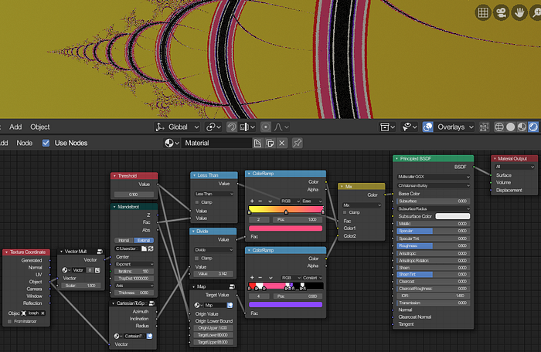Open the Multiscatter GGX distribution dropdown
The width and height of the screenshot is (541, 352).
(434, 177)
